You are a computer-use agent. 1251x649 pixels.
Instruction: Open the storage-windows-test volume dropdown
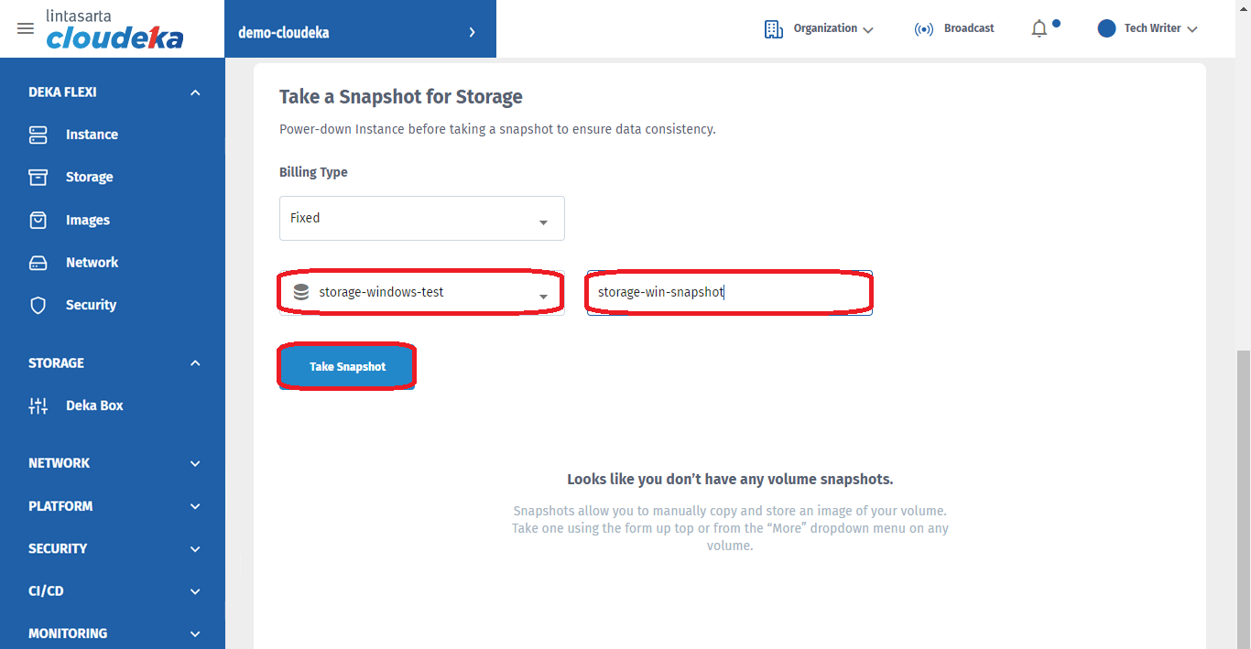click(421, 293)
